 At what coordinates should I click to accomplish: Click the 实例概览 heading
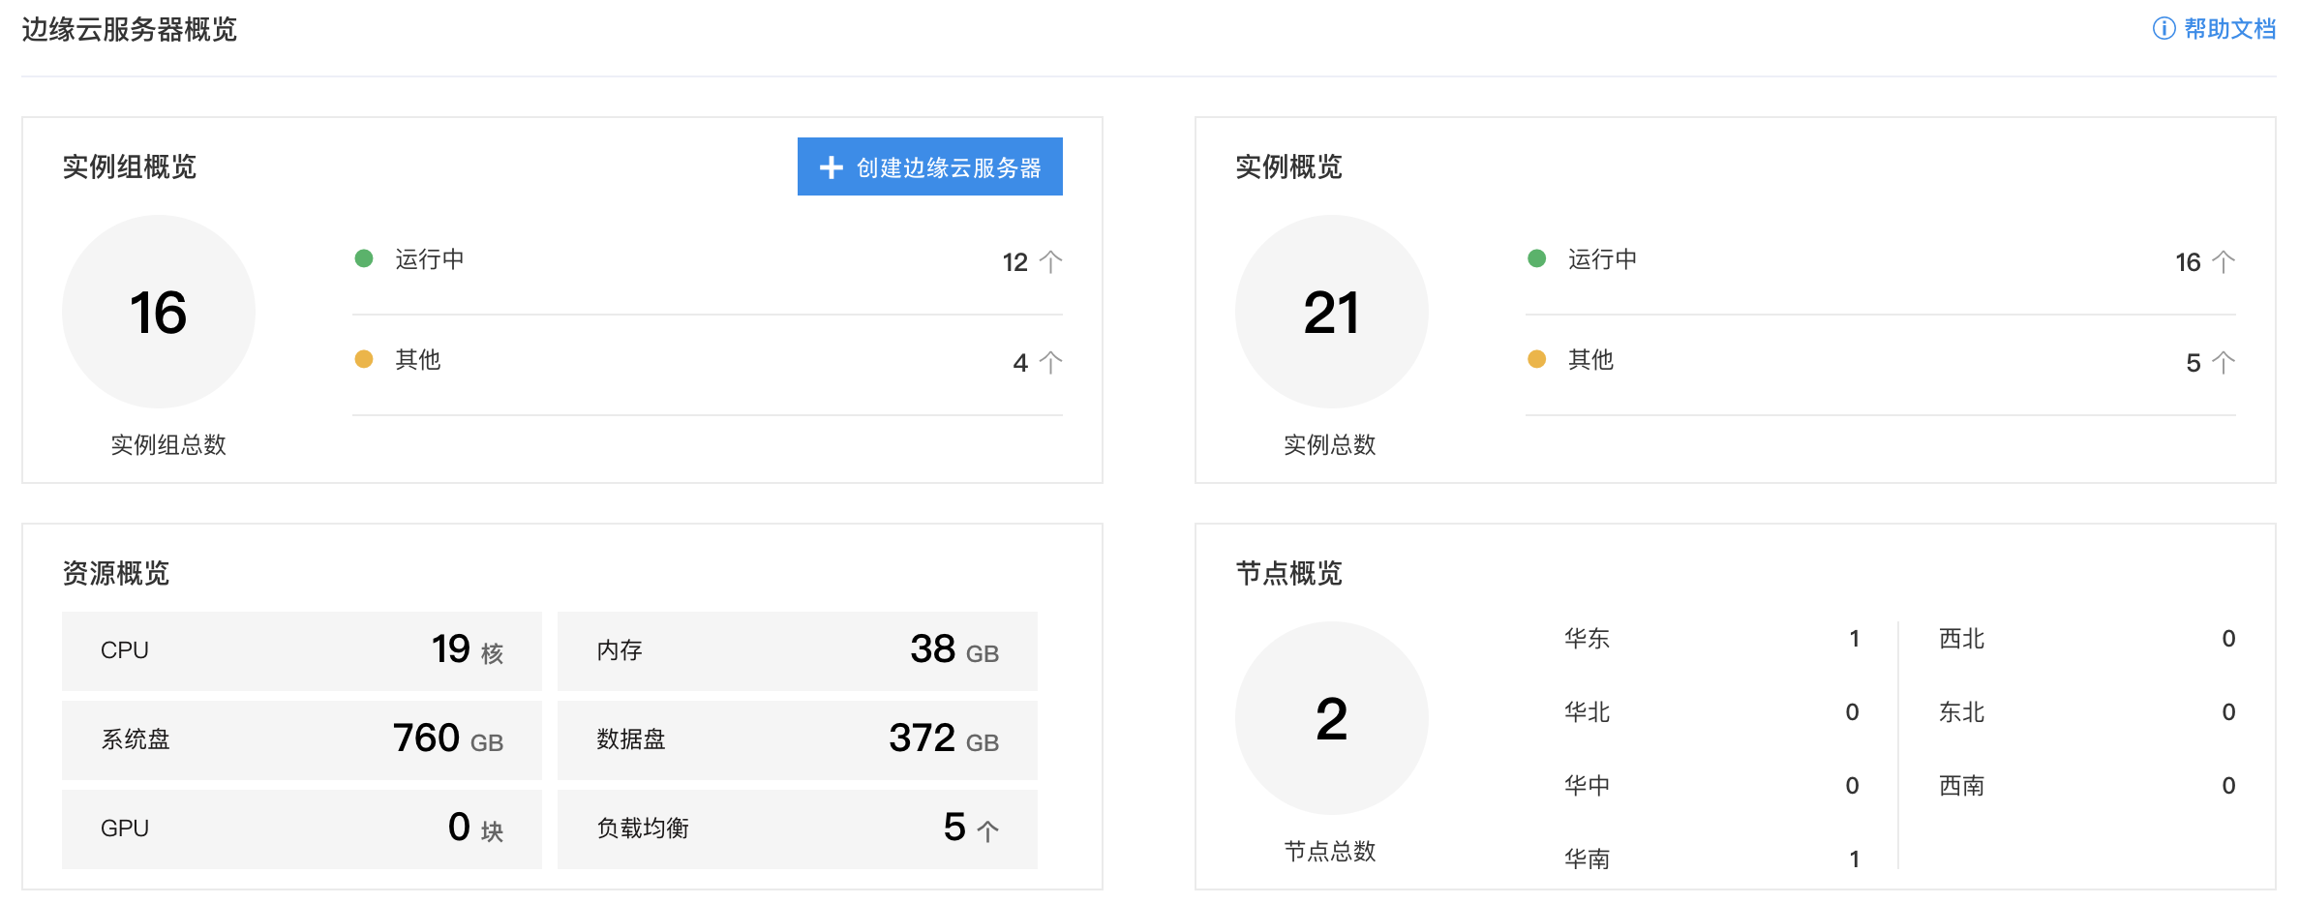pyautogui.click(x=1288, y=166)
